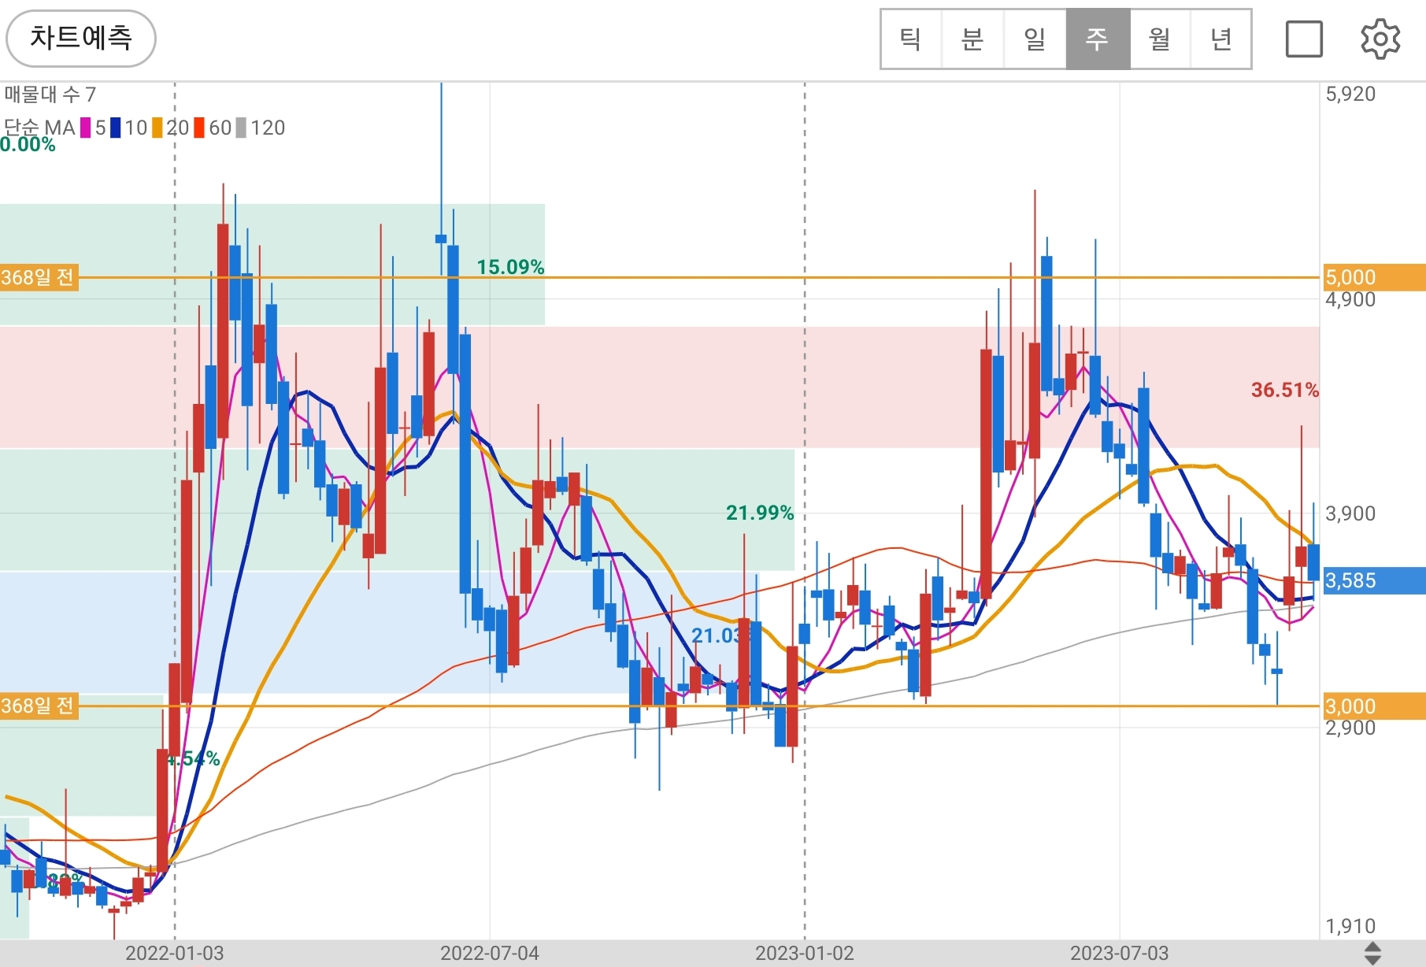Click the 2022-07-04 date axis label
Viewport: 1426px width, 967px height.
tap(490, 953)
